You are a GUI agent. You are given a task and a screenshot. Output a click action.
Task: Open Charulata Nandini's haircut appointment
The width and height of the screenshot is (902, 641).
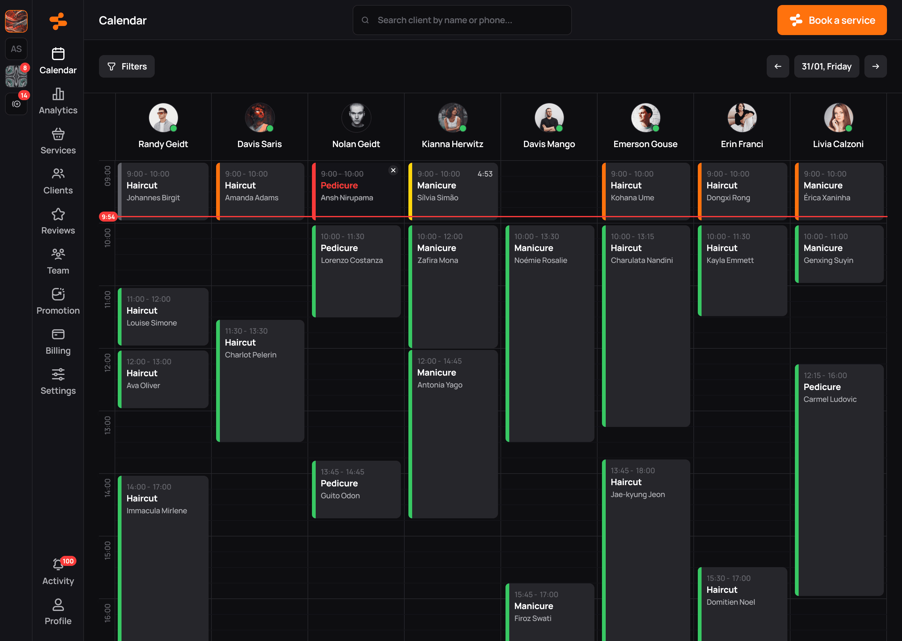pos(646,326)
